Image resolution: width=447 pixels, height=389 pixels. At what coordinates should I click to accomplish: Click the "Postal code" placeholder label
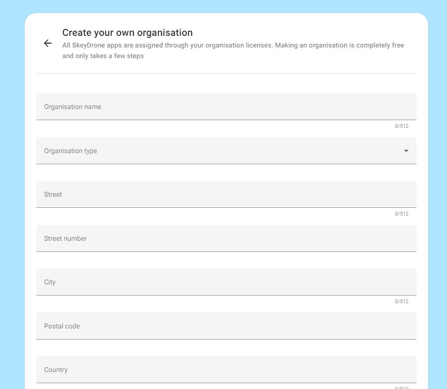(x=62, y=326)
